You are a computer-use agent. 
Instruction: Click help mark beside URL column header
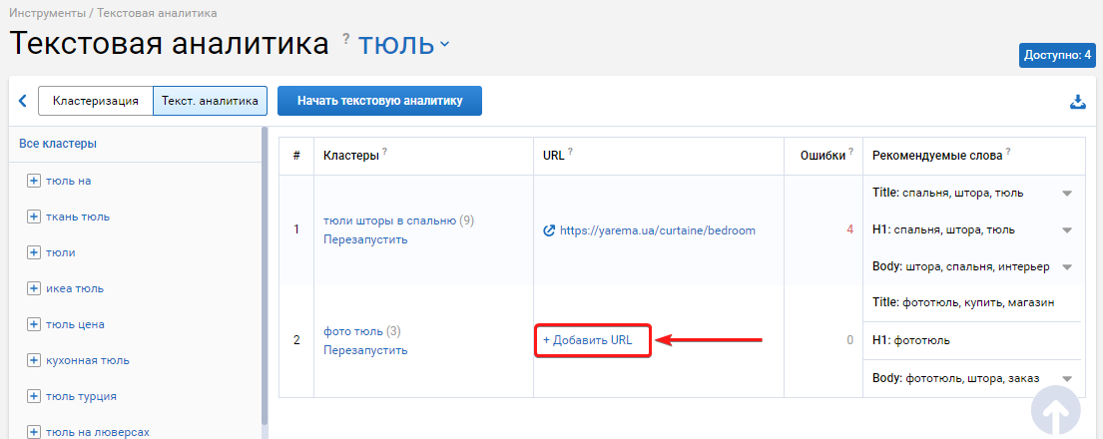click(571, 152)
